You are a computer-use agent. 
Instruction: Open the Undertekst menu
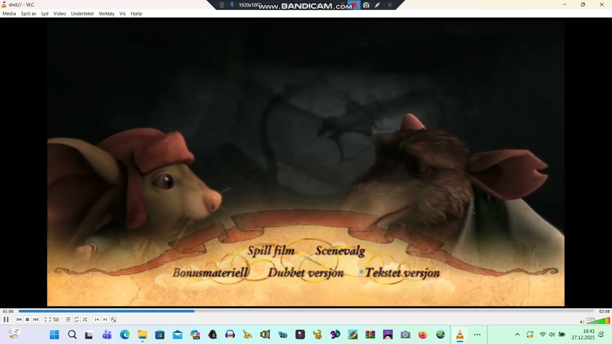tap(82, 13)
